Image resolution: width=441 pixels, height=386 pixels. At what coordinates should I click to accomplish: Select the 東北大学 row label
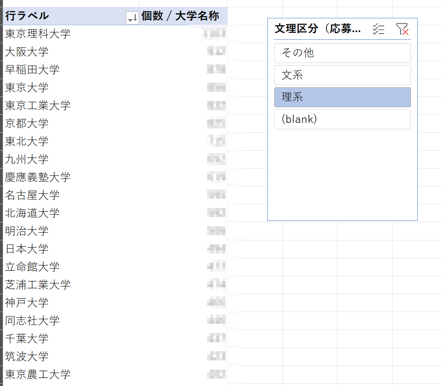pyautogui.click(x=27, y=142)
